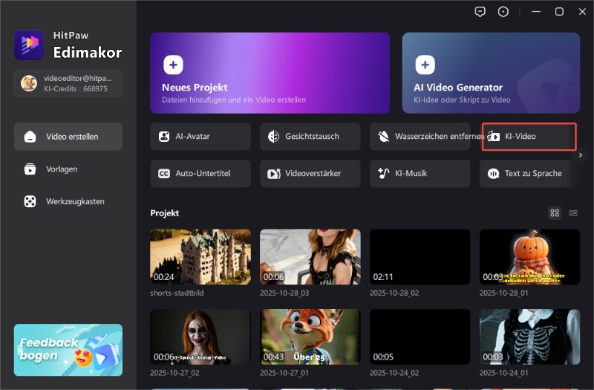Open the circular menu icon in title bar
This screenshot has width=594, height=390.
503,11
